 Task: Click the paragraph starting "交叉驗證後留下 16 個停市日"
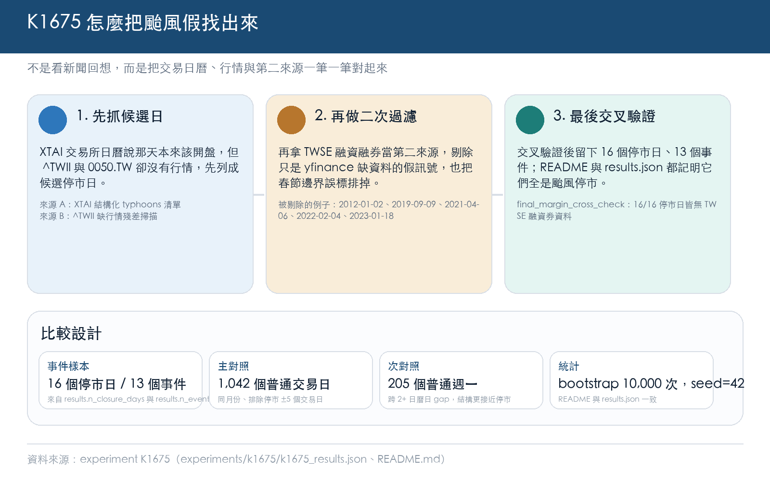click(615, 167)
